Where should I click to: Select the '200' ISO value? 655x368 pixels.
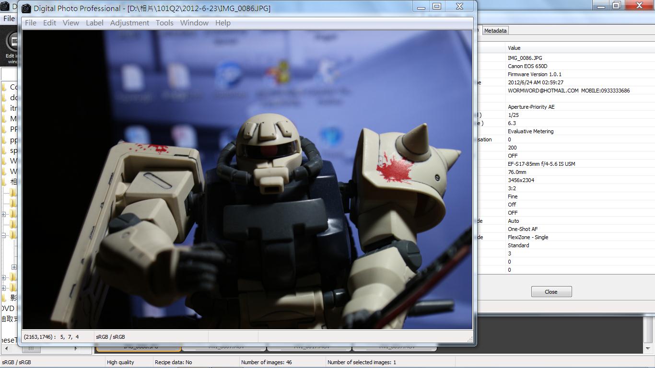pos(512,148)
